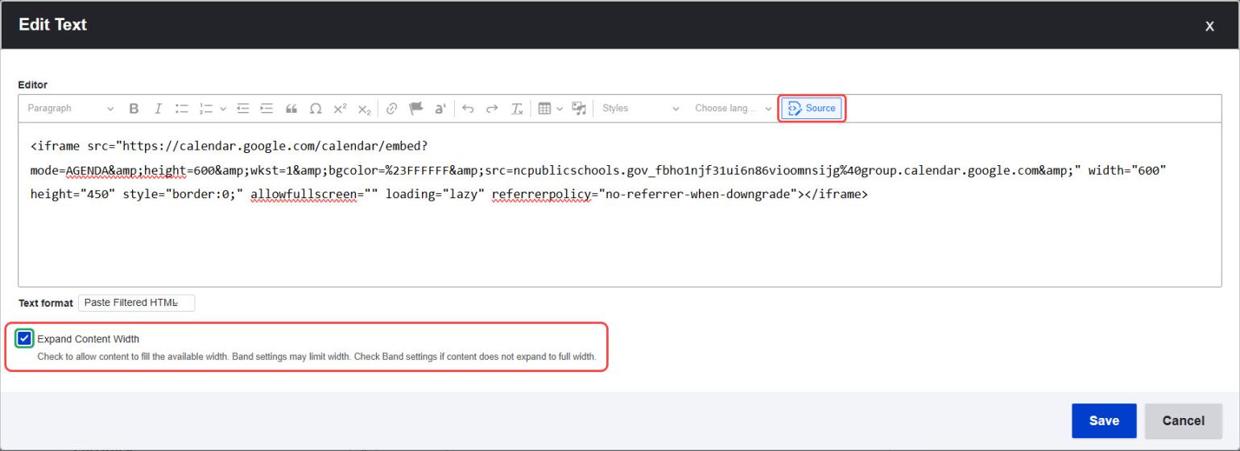
Task: Decrease indent of the text
Action: tap(242, 109)
